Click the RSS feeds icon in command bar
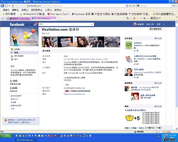The width and height of the screenshot is (178, 142). point(134,18)
